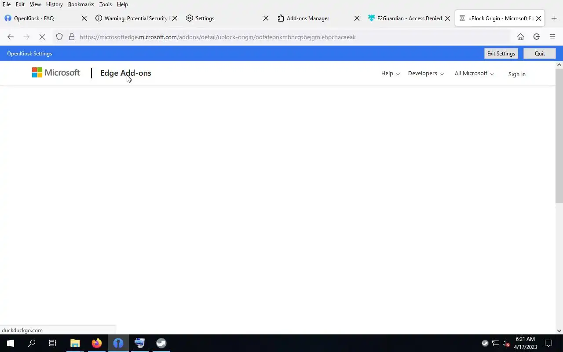Open the notification center icon

pyautogui.click(x=548, y=343)
